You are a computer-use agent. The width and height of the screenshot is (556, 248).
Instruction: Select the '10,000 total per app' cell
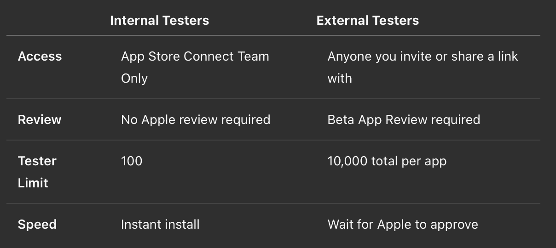(x=387, y=161)
